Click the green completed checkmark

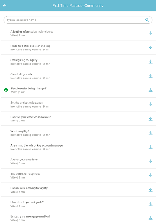[6, 90]
